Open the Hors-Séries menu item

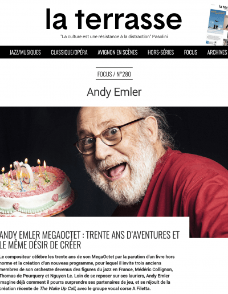[x=161, y=52]
